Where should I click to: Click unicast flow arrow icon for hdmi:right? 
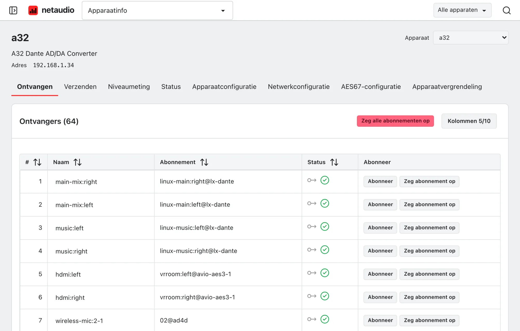coord(312,296)
